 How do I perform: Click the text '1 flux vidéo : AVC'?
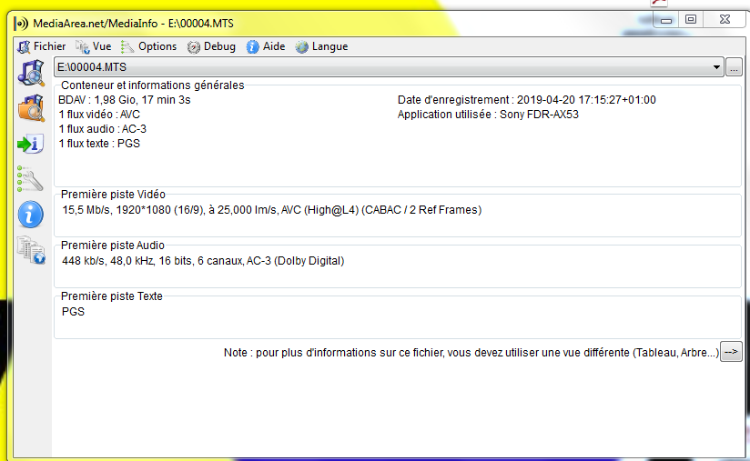tap(99, 115)
